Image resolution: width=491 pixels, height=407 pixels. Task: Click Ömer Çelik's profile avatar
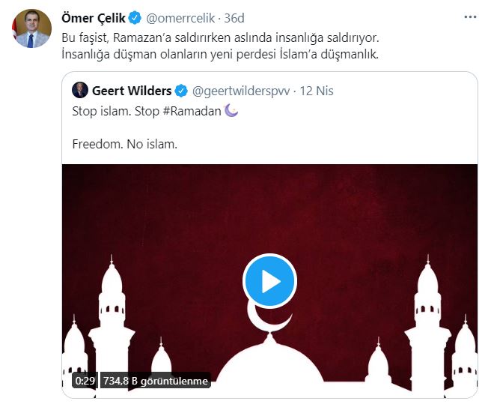(x=30, y=28)
